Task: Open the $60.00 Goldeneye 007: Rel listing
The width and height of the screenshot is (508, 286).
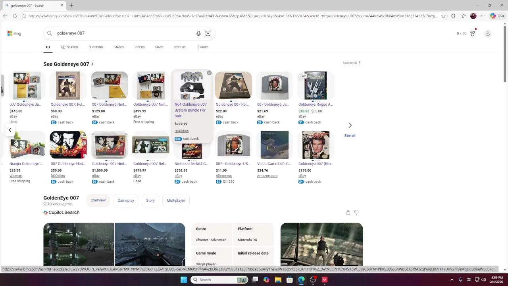Action: [x=67, y=104]
